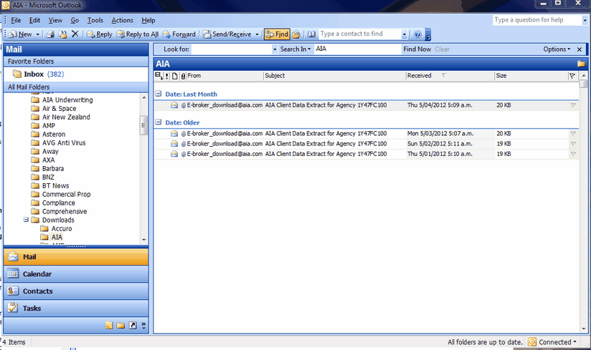Click the Reply button
Viewport: 591px width, 350px height.
100,34
